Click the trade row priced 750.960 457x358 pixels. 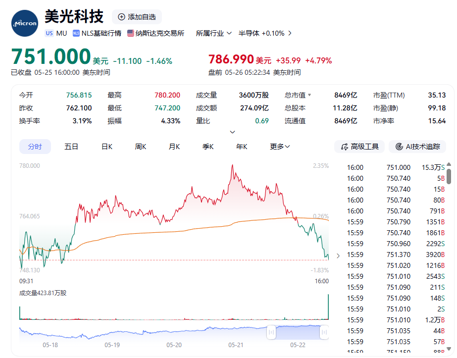click(396, 244)
